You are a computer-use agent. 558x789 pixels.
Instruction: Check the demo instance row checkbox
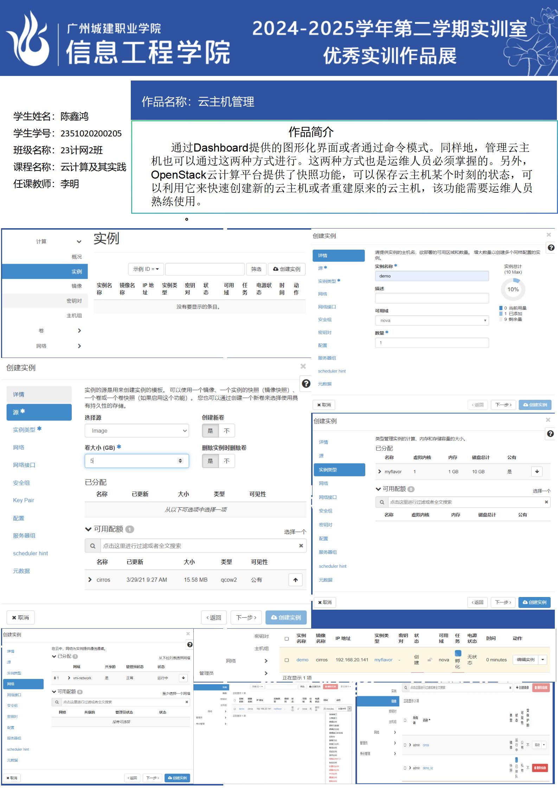(287, 660)
